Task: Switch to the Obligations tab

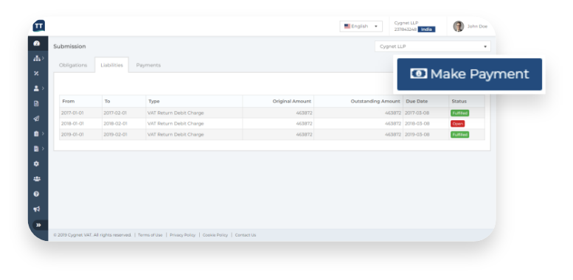Action: coord(73,65)
